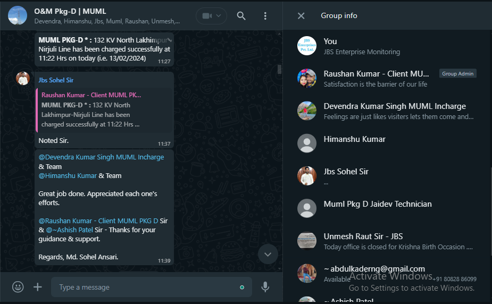Start a video call
Screen dimensions: 492x304
[x=206, y=15]
